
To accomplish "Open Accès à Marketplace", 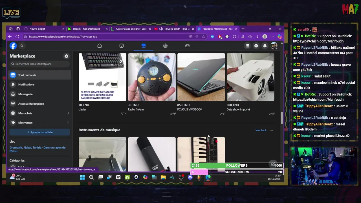I will coord(39,104).
